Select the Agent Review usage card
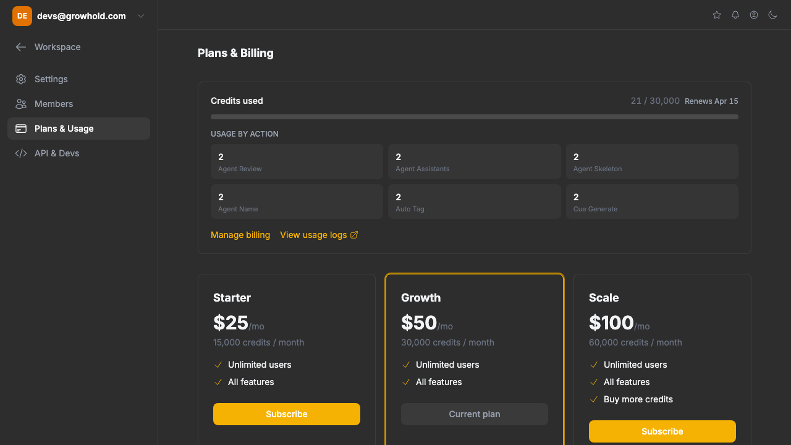The width and height of the screenshot is (791, 445). [297, 161]
